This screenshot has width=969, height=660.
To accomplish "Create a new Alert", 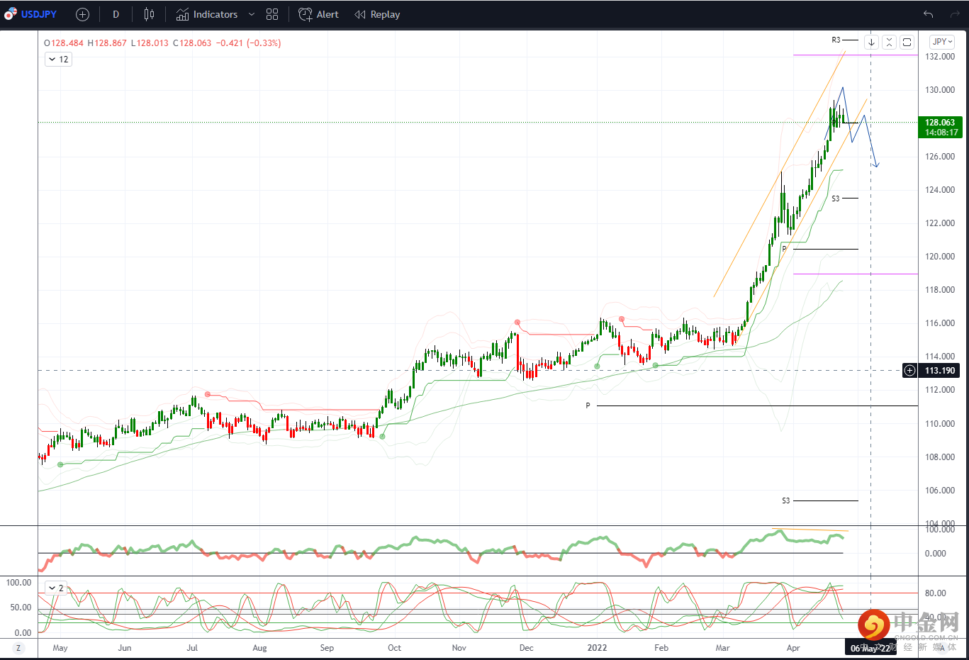I will click(318, 14).
